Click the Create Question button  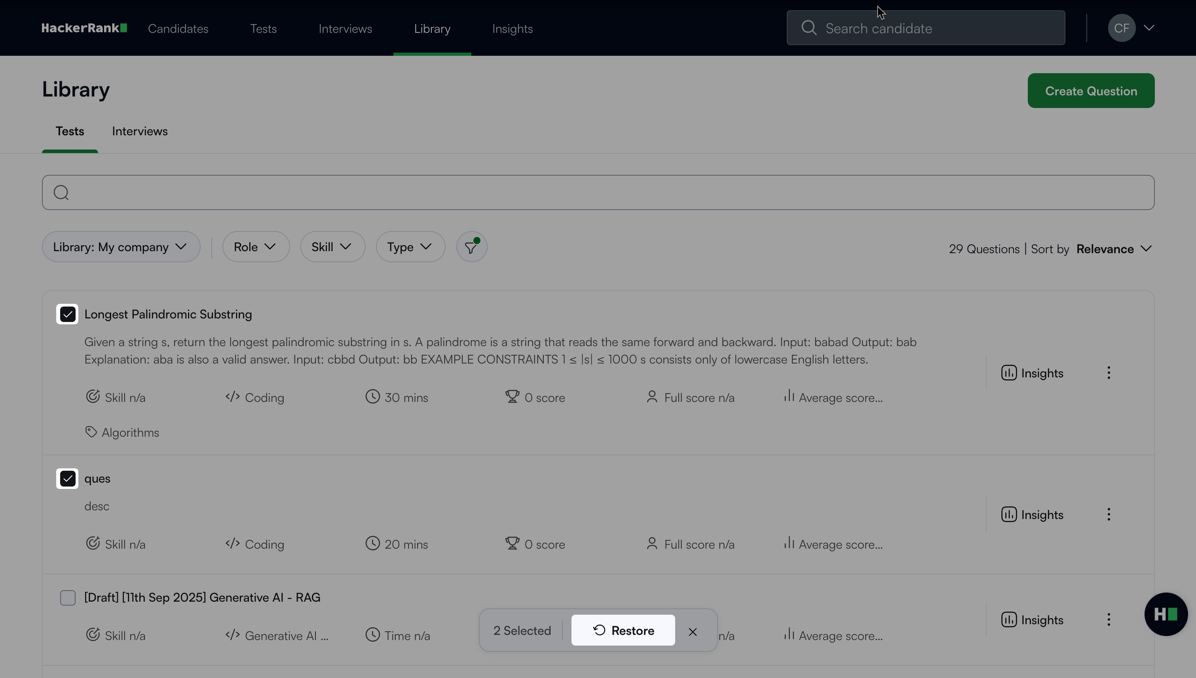(x=1090, y=91)
